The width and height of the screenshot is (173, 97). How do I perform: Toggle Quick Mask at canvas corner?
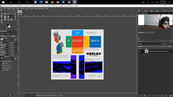pyautogui.click(x=18, y=93)
